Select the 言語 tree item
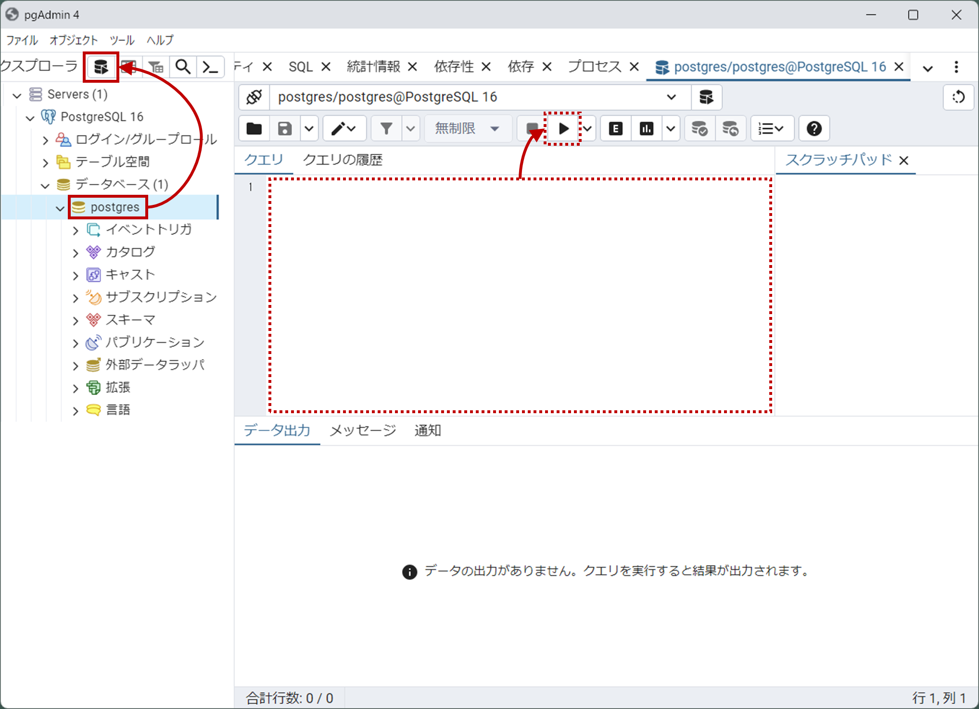This screenshot has height=709, width=979. click(118, 410)
